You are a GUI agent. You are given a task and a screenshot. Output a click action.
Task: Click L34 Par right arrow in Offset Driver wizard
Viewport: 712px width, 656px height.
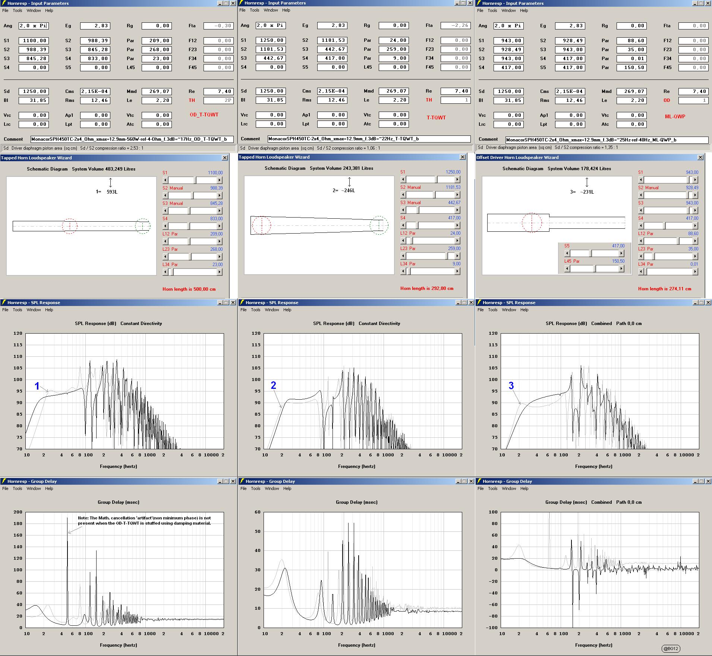[x=695, y=272]
